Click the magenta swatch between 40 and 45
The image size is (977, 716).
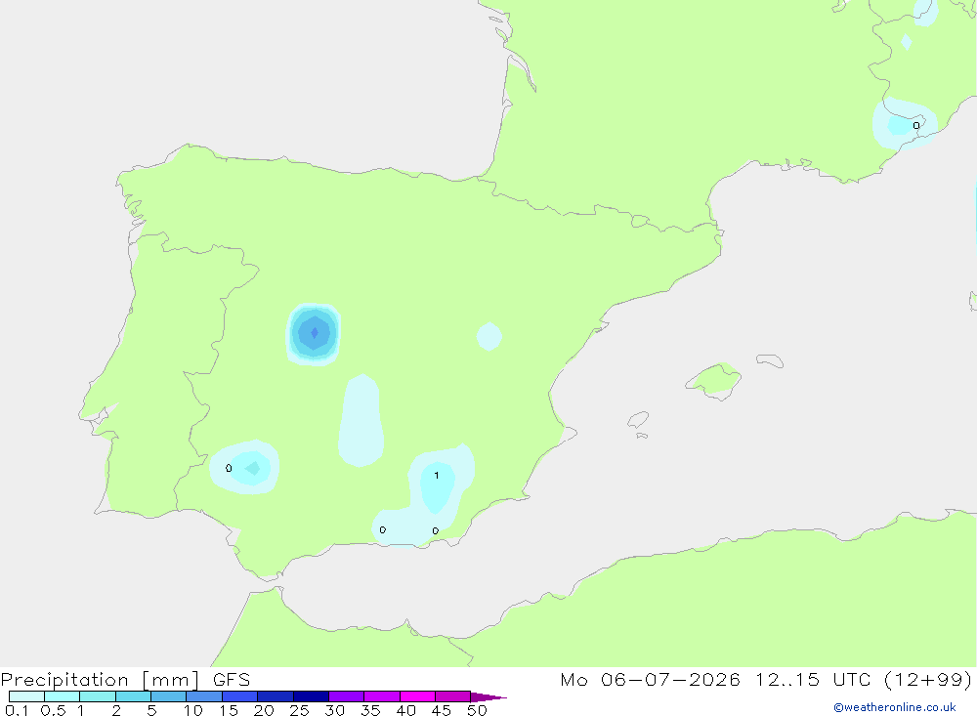[x=417, y=696]
